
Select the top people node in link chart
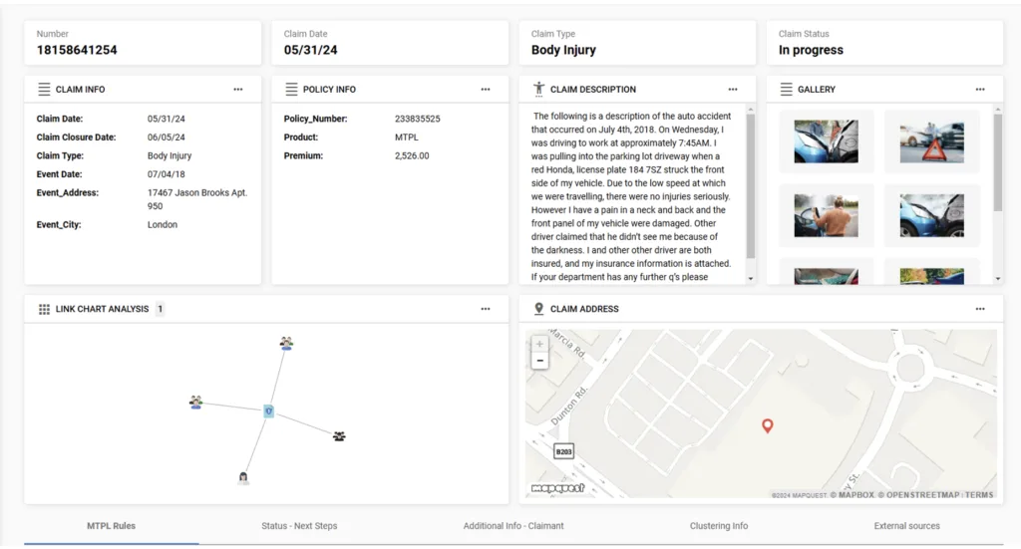click(x=286, y=343)
